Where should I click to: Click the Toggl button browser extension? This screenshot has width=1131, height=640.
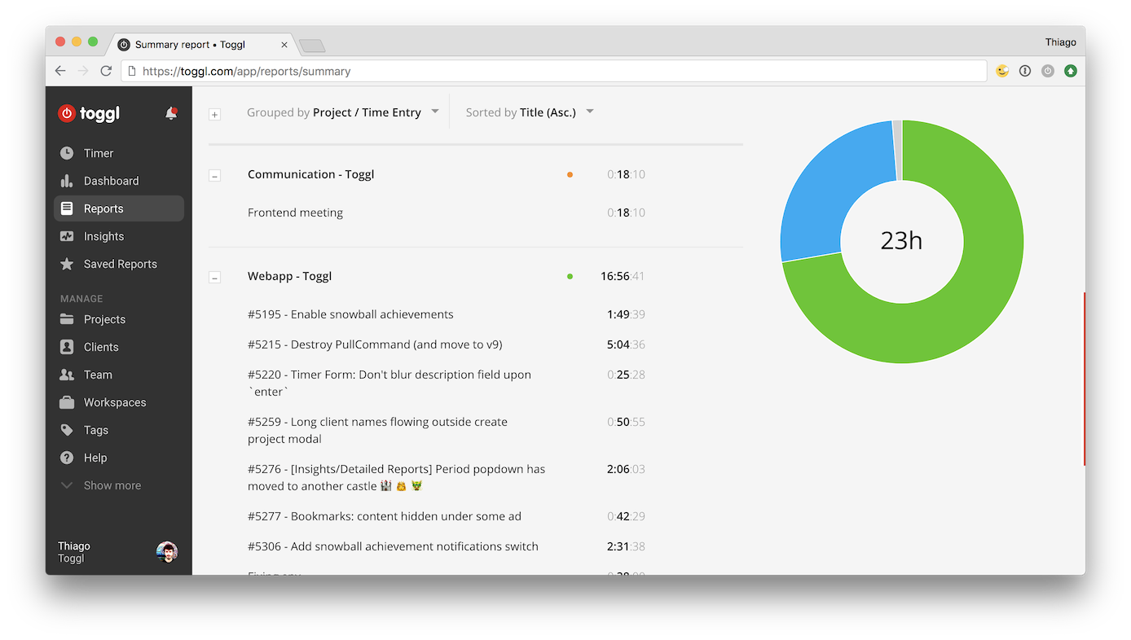point(1048,71)
